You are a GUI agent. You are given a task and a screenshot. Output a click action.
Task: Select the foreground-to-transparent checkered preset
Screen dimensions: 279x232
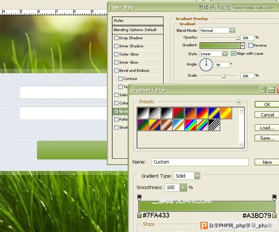155,113
